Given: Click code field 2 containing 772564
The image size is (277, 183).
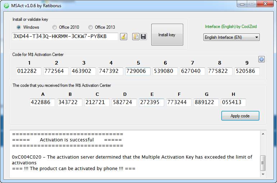Looking at the screenshot, I should [56, 71].
